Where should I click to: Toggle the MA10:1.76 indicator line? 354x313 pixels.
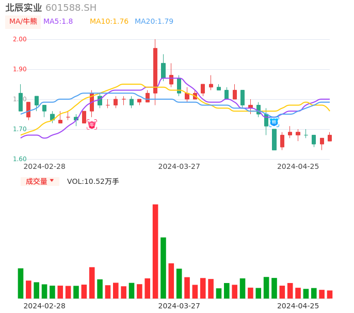pos(109,22)
